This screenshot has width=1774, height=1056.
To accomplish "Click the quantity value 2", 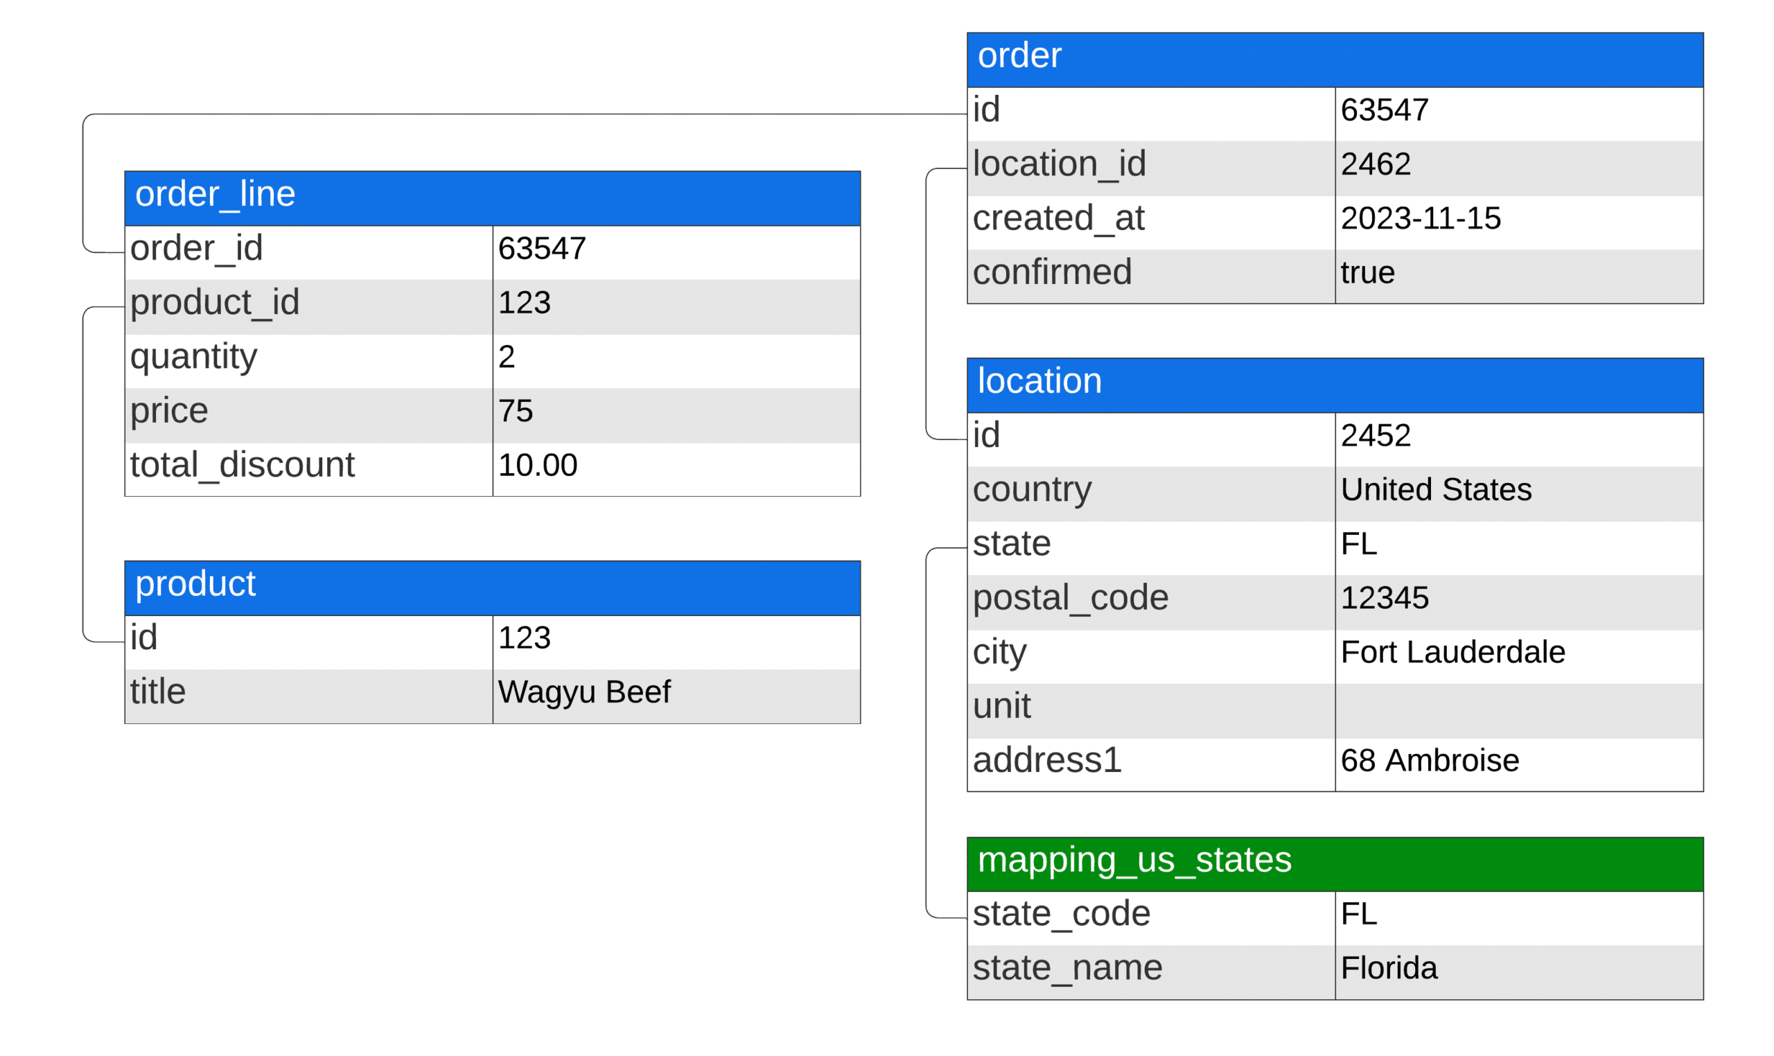I will pyautogui.click(x=506, y=357).
